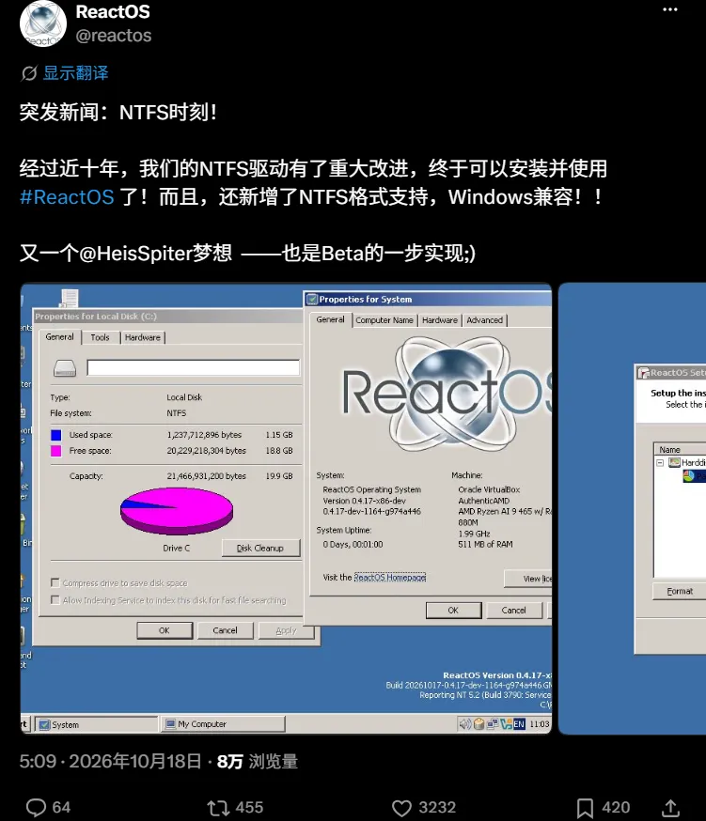
Task: Bookmark the post with the bookmark icon
Action: point(585,808)
